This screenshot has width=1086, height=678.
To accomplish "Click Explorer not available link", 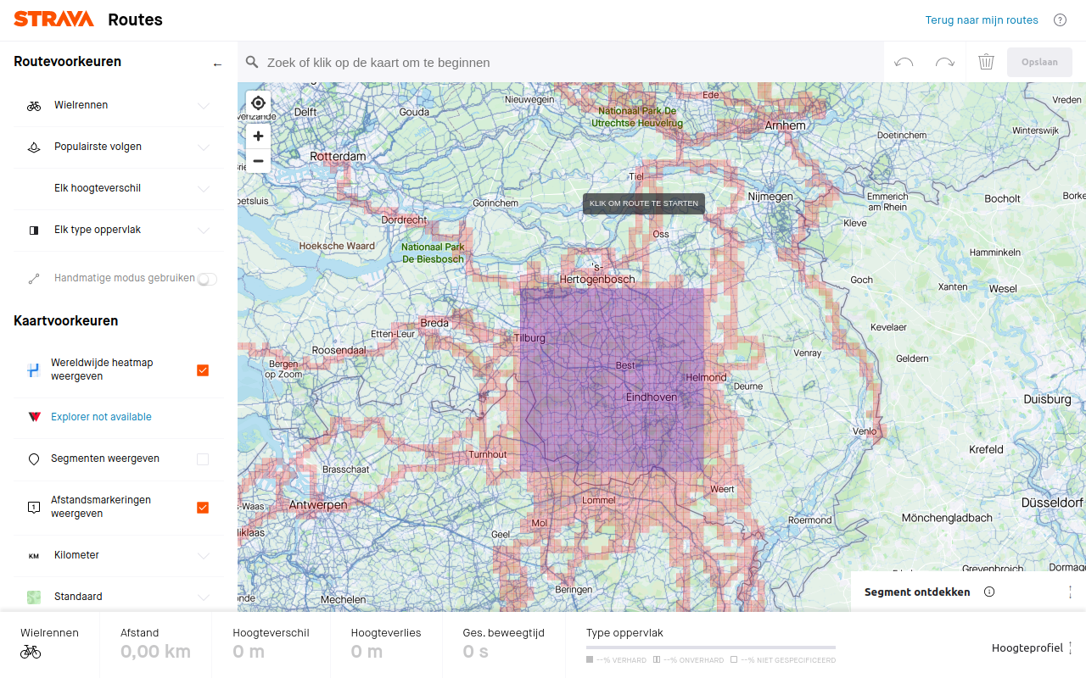I will (x=101, y=417).
